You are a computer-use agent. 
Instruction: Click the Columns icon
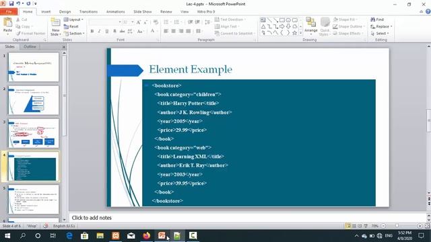(199, 31)
